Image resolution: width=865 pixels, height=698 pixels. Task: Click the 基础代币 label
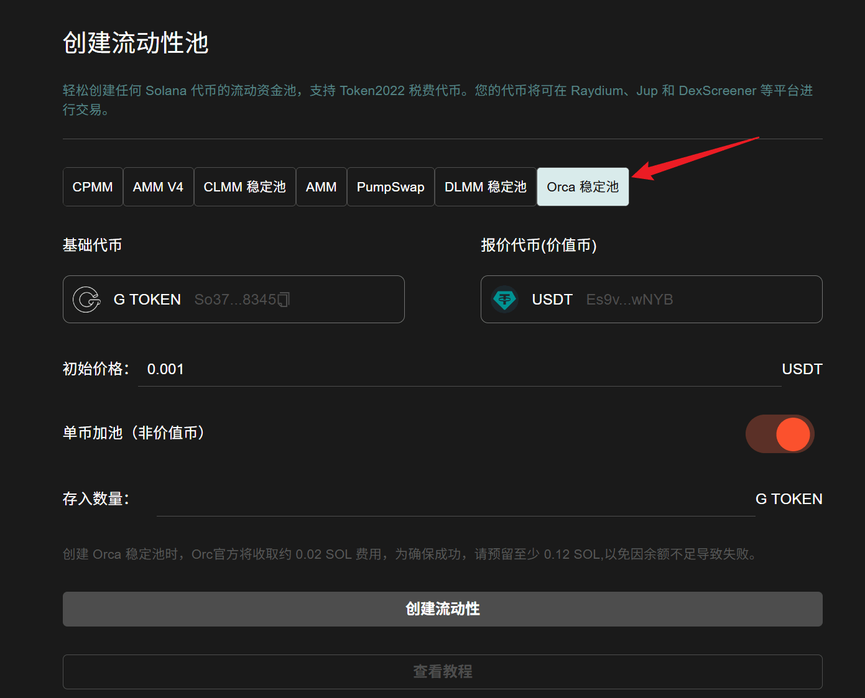point(92,246)
